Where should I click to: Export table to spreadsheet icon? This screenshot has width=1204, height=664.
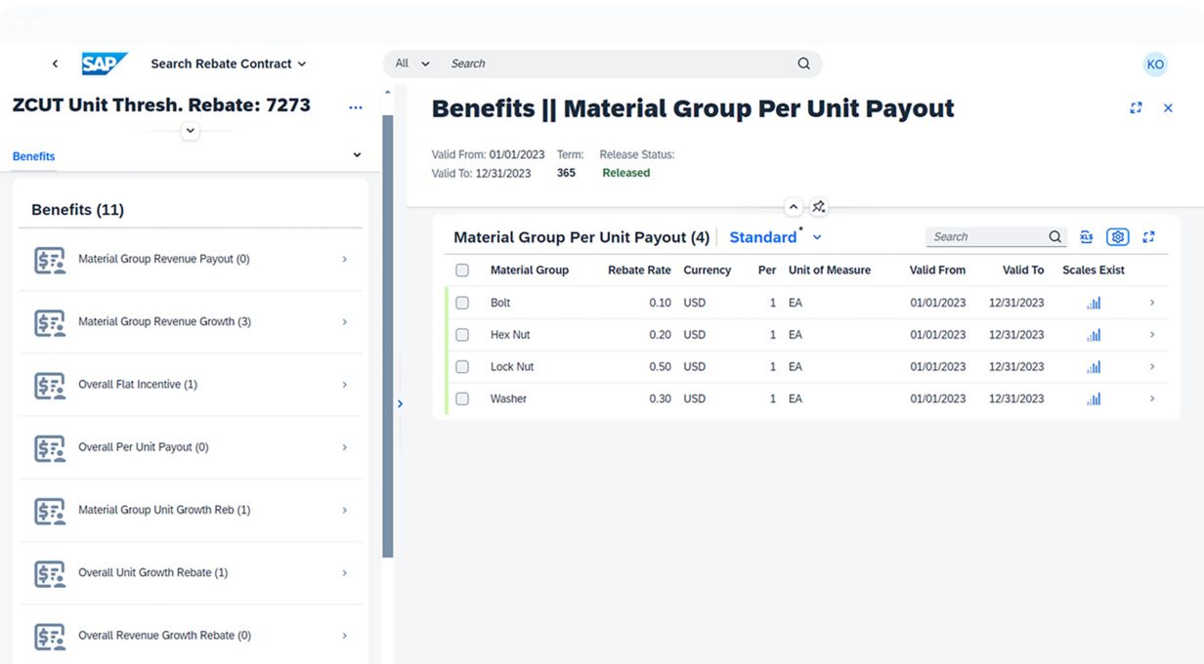[x=1086, y=237]
